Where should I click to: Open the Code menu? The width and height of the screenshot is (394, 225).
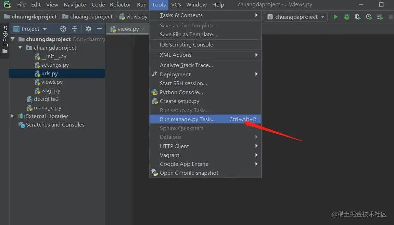98,4
